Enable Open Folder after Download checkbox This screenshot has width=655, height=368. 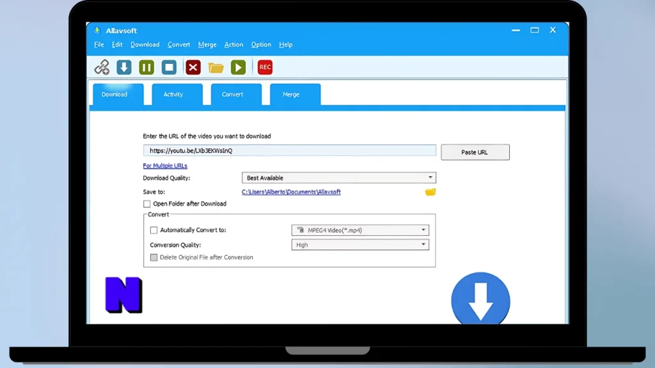[x=146, y=204]
